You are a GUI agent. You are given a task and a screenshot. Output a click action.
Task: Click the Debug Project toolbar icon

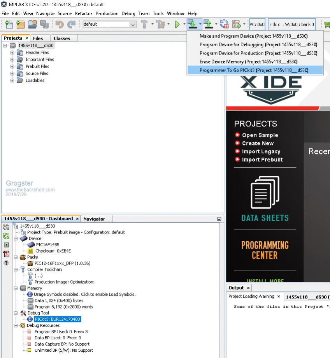236,24
